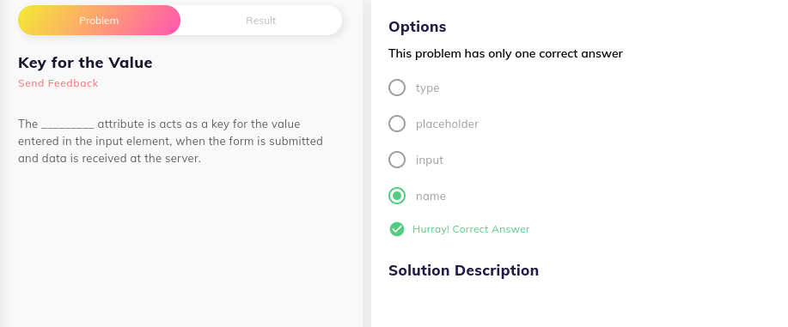Click the word input option label
Viewport: 788px width, 327px height.
point(430,160)
